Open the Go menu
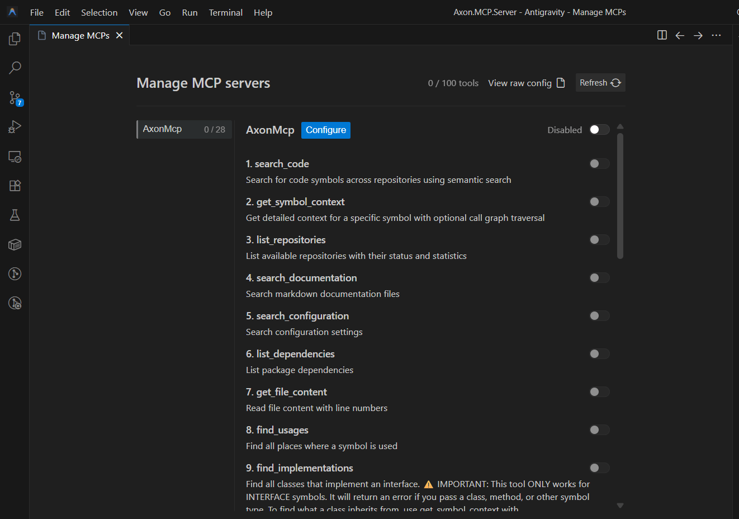 [165, 12]
